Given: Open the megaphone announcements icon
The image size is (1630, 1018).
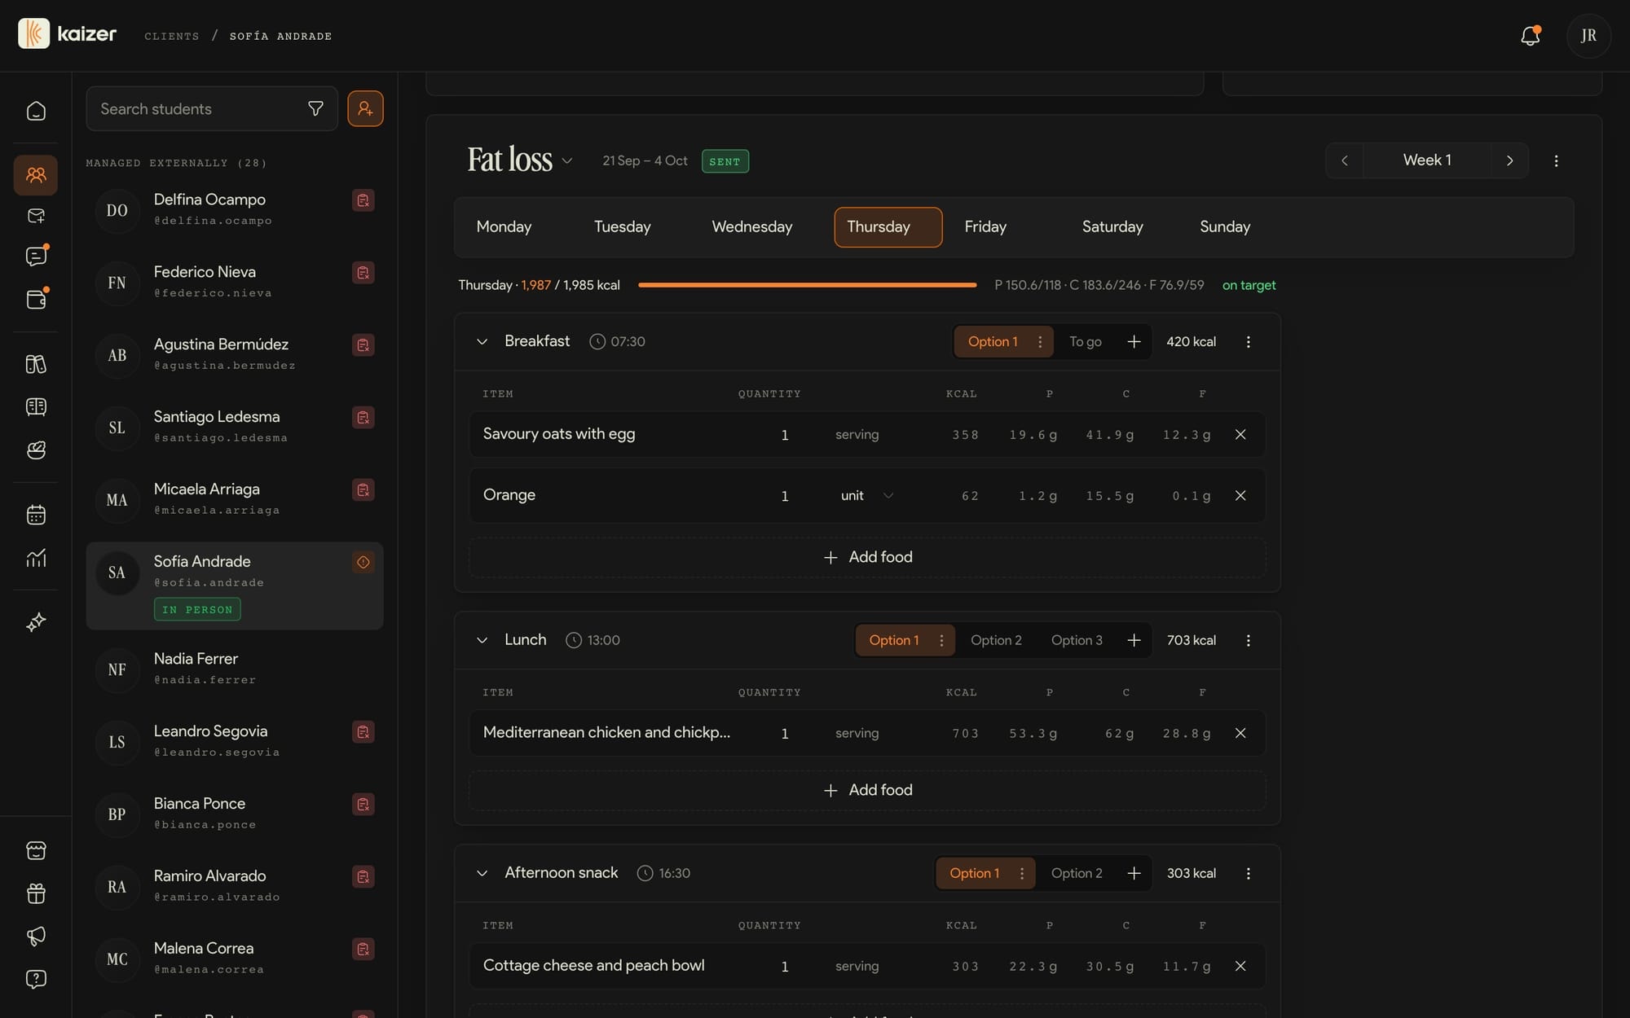Looking at the screenshot, I should 36,937.
